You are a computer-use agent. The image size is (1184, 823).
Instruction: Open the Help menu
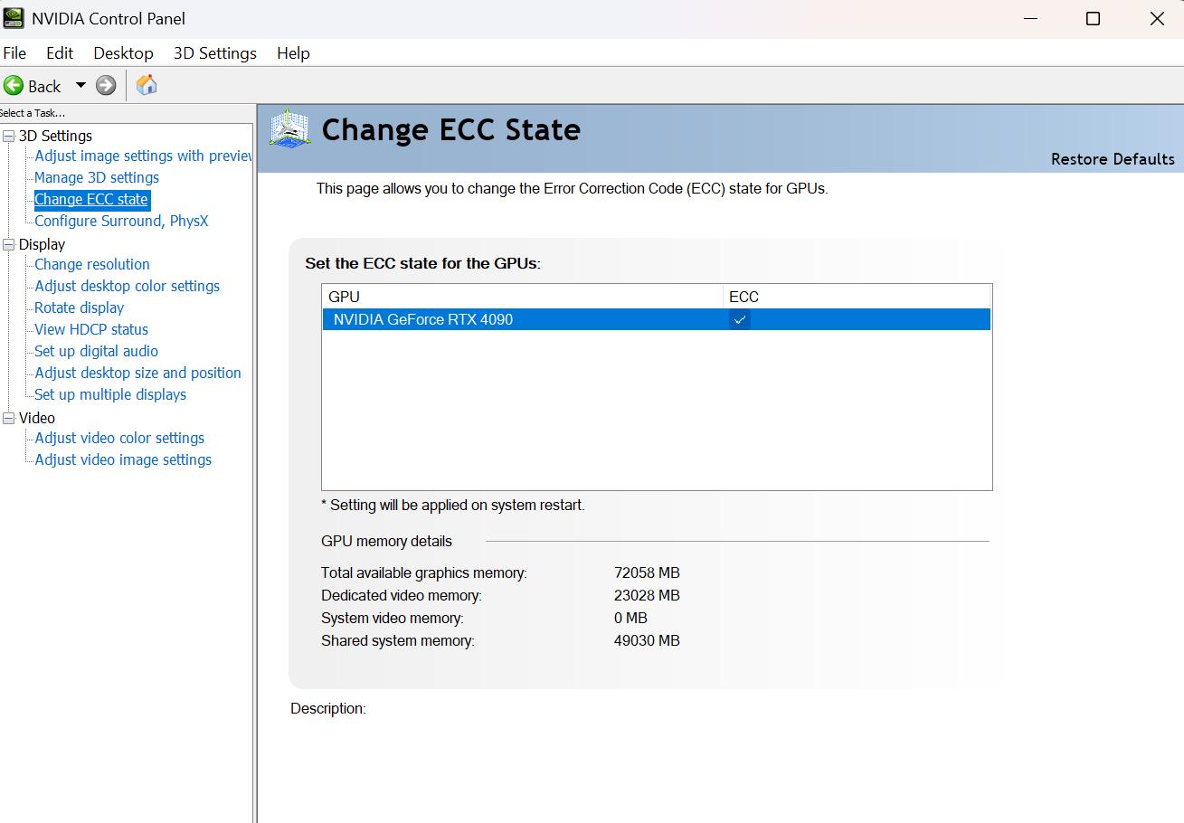tap(293, 53)
